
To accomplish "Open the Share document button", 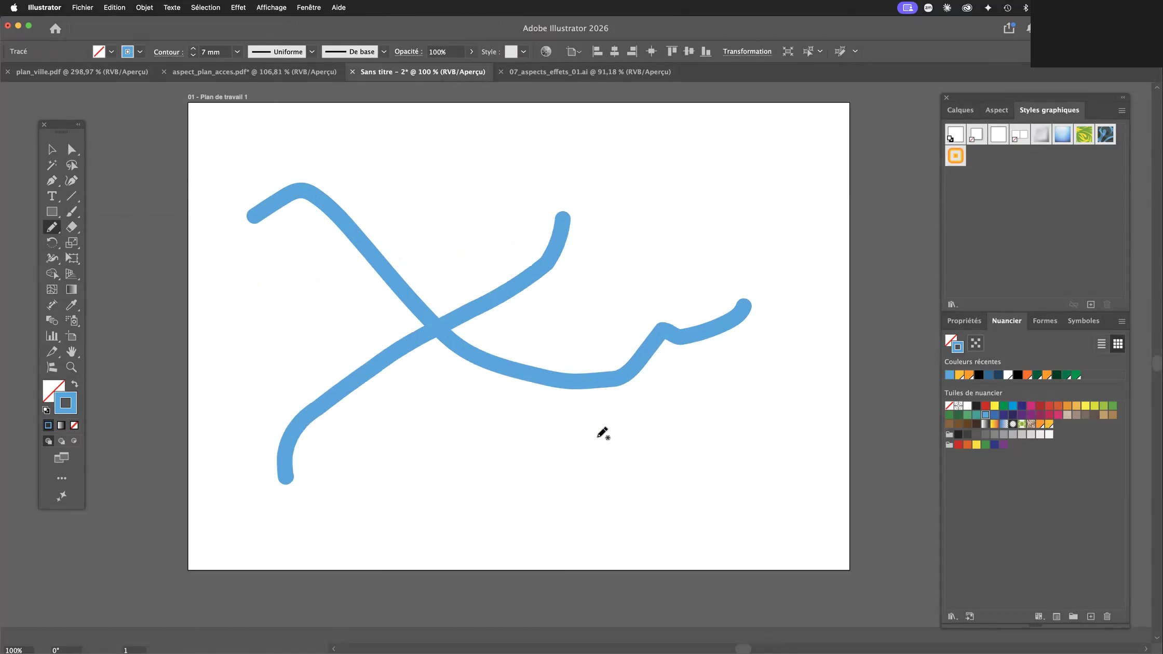I will [1009, 29].
